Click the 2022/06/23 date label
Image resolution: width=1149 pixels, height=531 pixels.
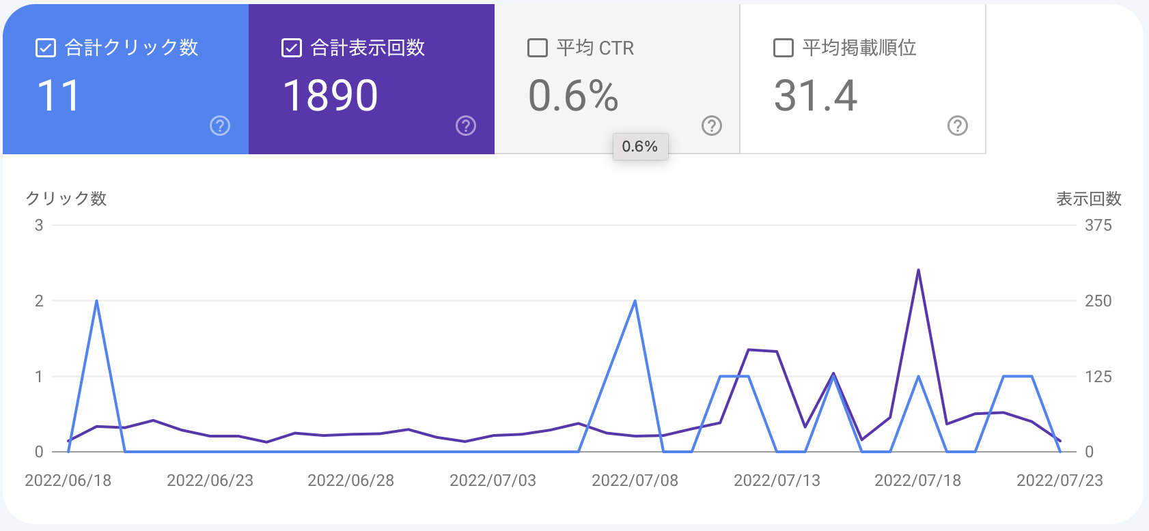(x=210, y=480)
